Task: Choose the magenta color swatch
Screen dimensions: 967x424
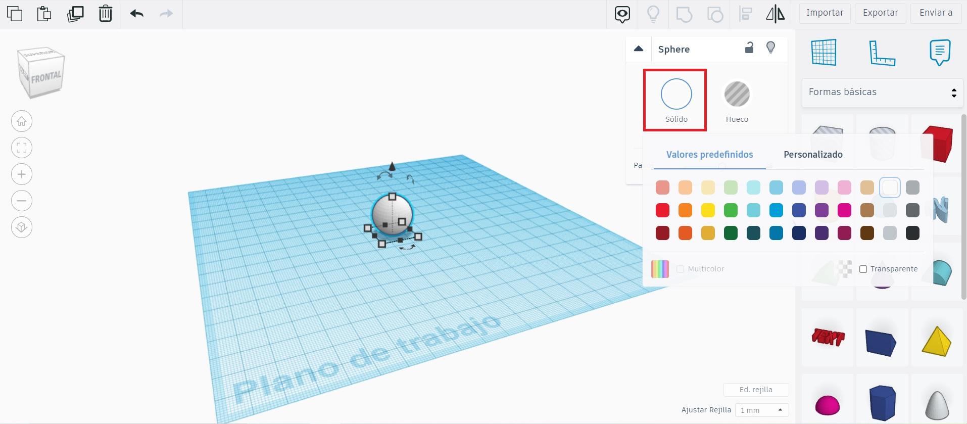Action: coord(844,210)
